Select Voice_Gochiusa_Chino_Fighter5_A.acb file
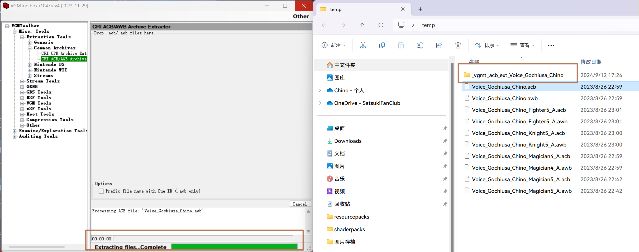The height and width of the screenshot is (252, 639). tap(519, 110)
